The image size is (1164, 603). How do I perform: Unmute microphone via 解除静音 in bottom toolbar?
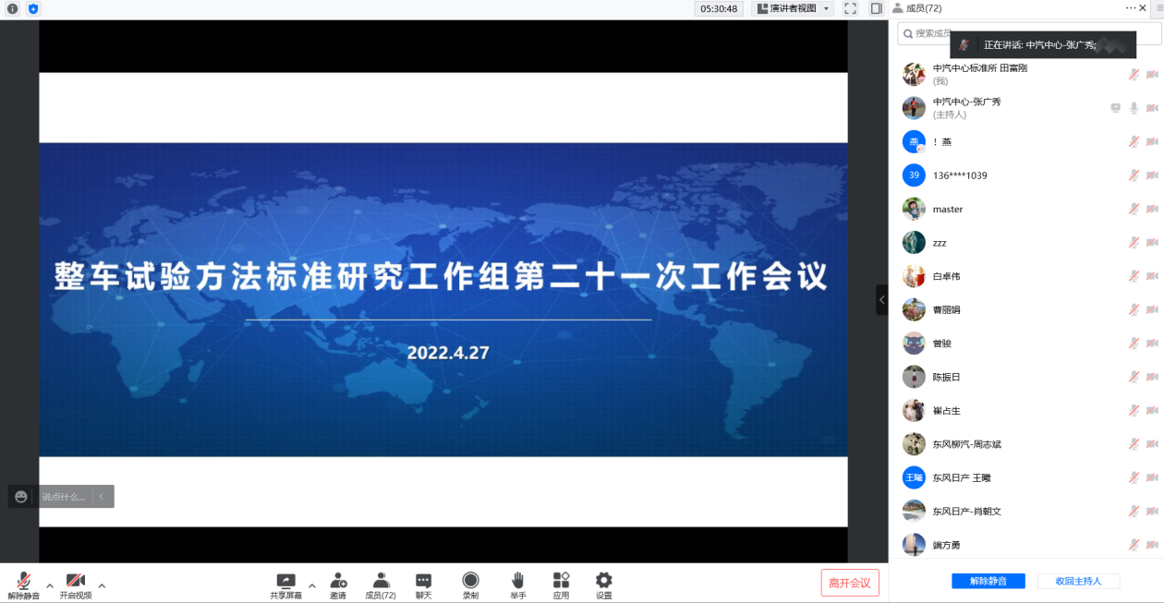click(x=23, y=582)
